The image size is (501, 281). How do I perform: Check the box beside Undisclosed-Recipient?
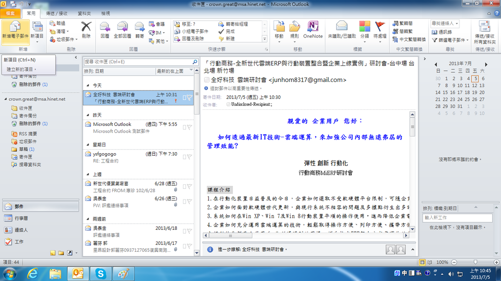[x=228, y=104]
